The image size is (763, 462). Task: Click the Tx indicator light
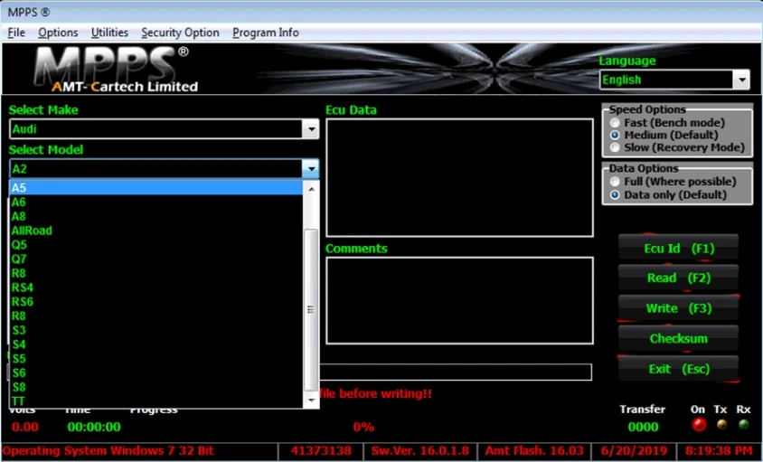(x=721, y=425)
